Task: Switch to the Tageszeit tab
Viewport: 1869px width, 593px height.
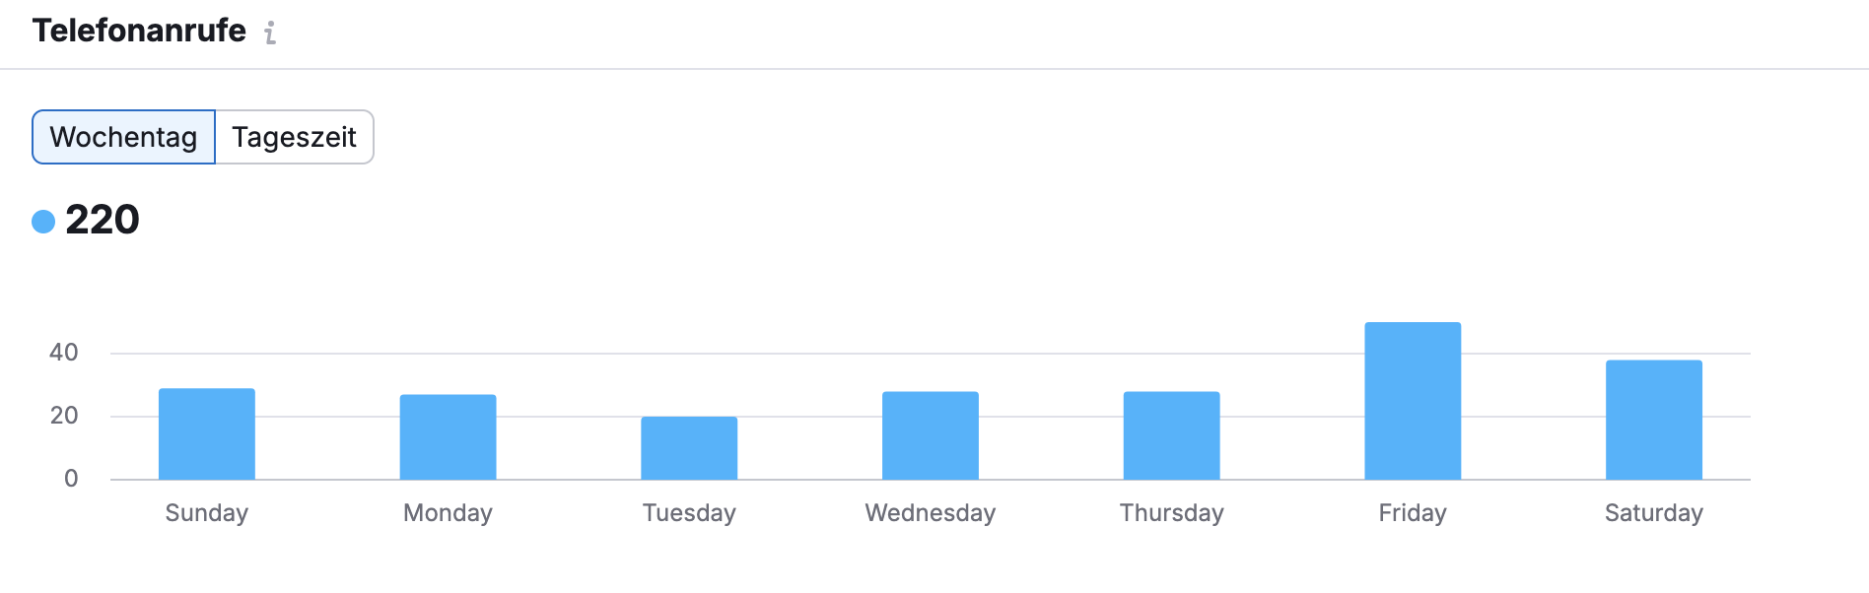Action: click(x=294, y=137)
